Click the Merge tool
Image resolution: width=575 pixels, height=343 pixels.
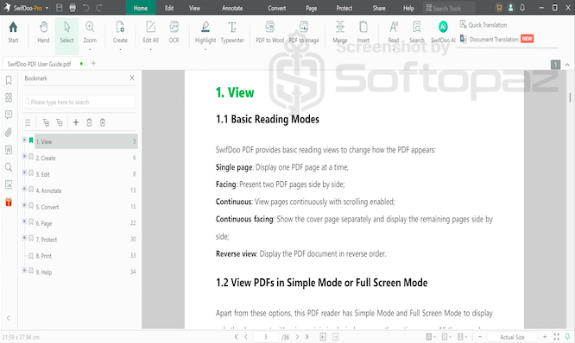coord(340,27)
